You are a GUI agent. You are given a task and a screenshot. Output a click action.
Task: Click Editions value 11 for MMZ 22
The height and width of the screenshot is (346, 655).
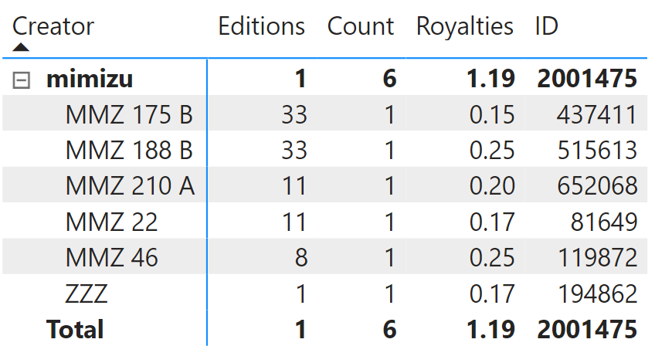[294, 222]
